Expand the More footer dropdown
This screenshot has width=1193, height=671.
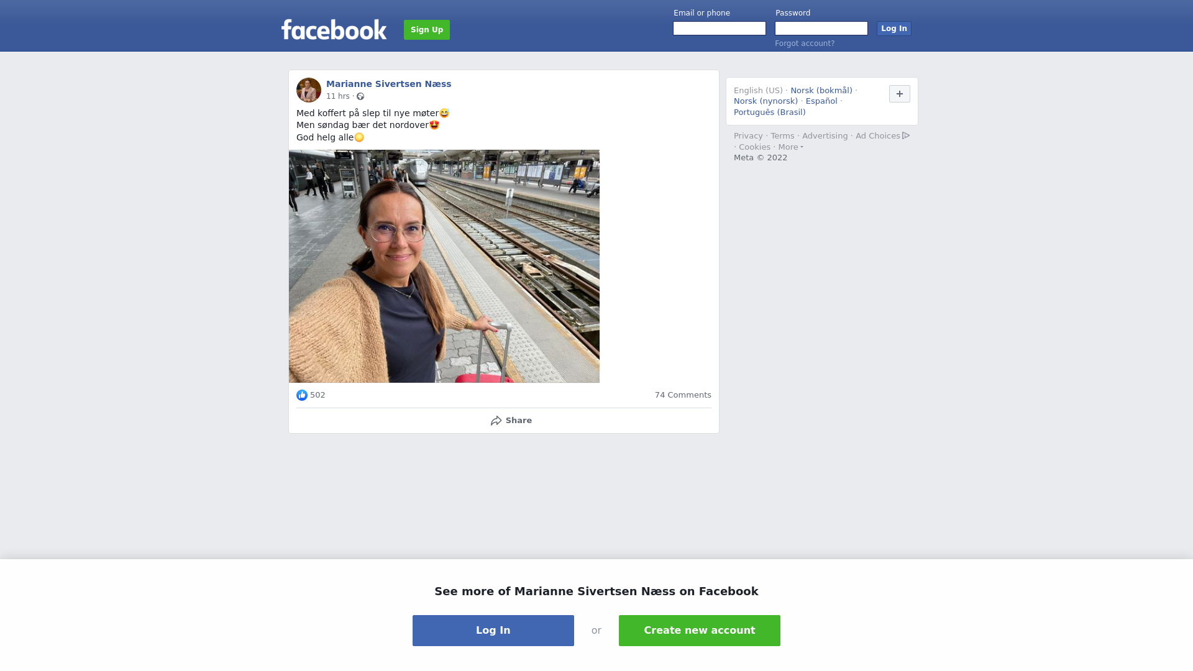(790, 147)
